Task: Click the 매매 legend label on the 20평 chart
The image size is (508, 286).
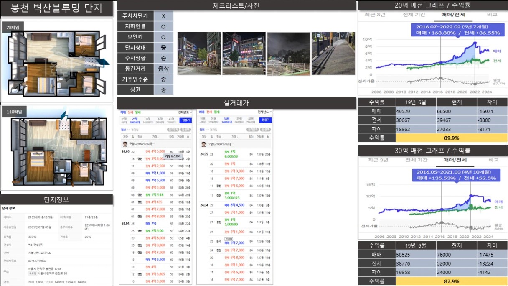Action: pyautogui.click(x=497, y=51)
